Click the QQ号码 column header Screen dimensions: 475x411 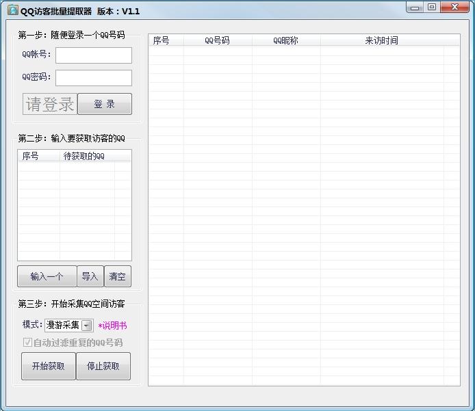[218, 40]
